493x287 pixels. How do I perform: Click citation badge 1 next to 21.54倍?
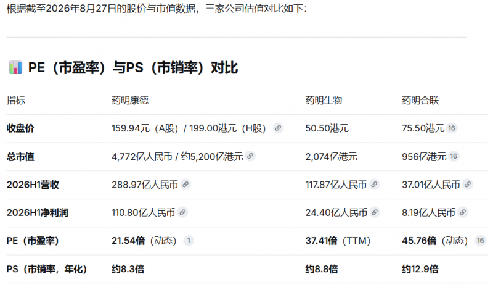(189, 241)
